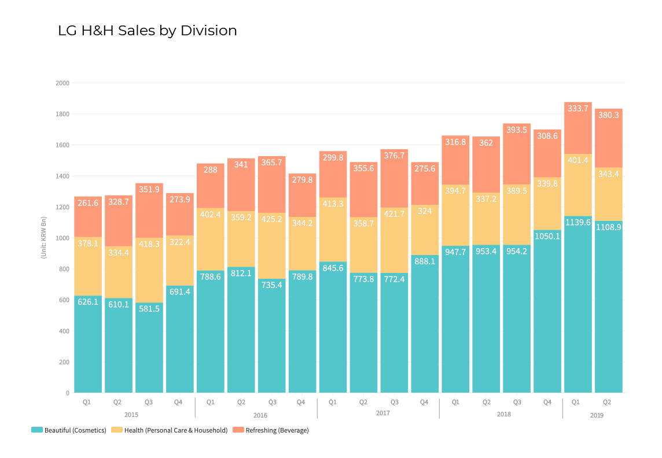This screenshot has height=458, width=662.
Task: Click the 322.4 health segment value
Action: [x=180, y=242]
